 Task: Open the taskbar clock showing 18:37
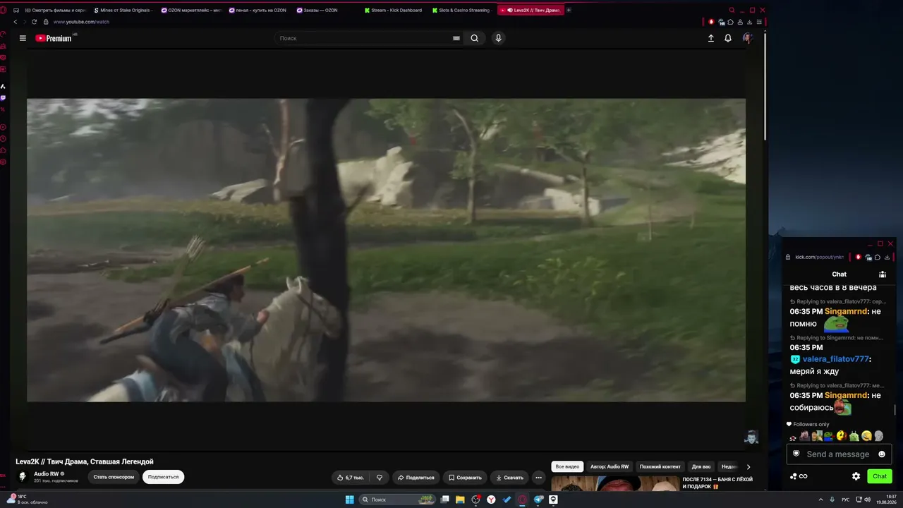(887, 500)
